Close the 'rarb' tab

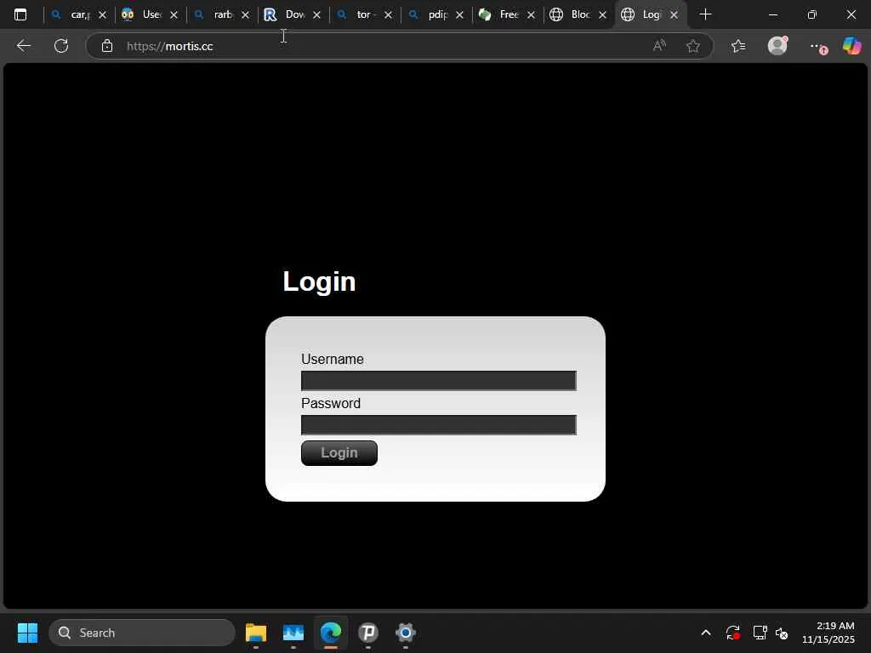(x=246, y=15)
